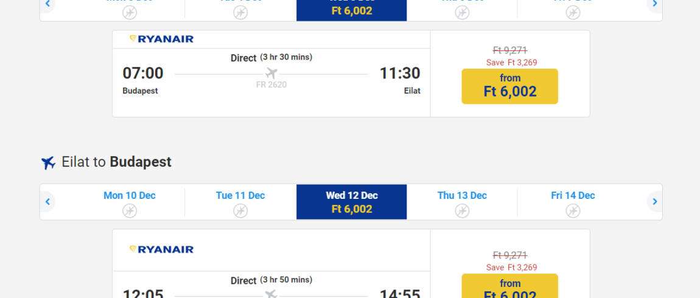Click the no-flight icon under Fri 14 Dec
This screenshot has height=298, width=700.
(x=573, y=210)
